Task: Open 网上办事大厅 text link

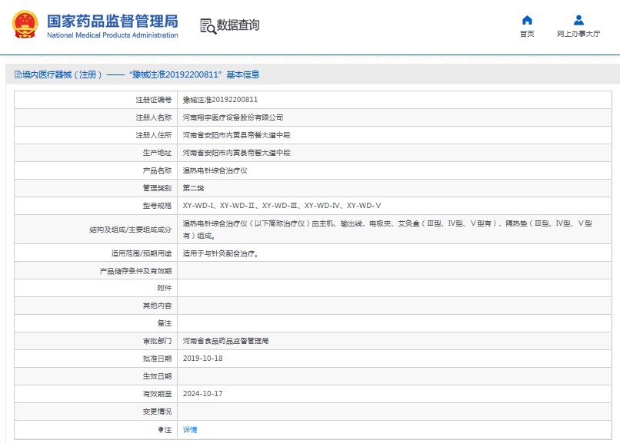Action: [578, 34]
